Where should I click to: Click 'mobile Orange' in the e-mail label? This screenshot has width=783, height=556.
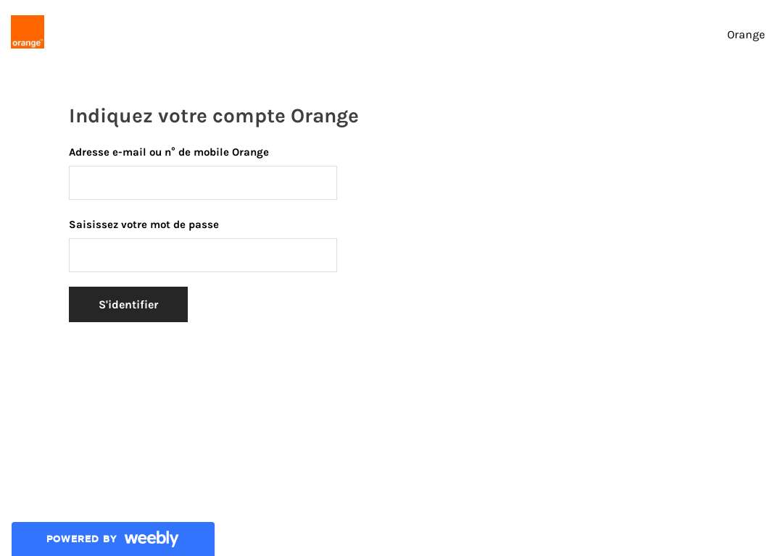click(x=231, y=152)
